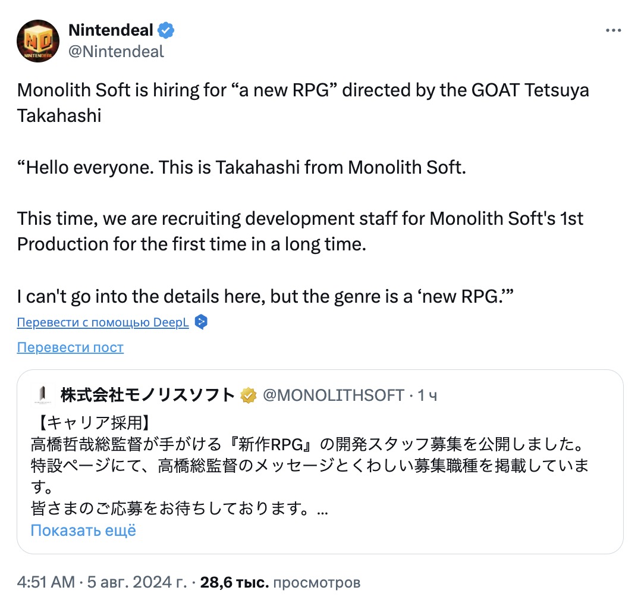Click the 'Hello everyone' quote paragraph
The height and width of the screenshot is (609, 641).
point(240,167)
